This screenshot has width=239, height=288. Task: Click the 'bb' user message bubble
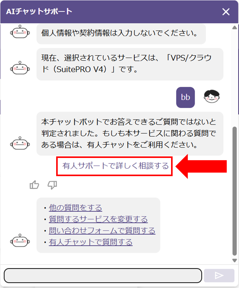185,97
